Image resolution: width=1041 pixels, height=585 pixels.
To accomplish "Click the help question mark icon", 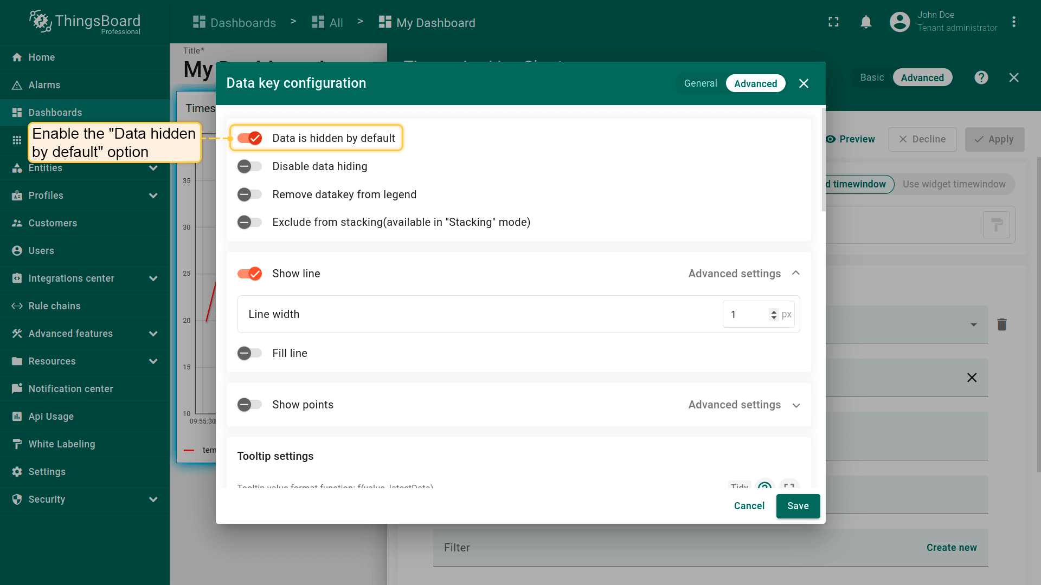I will [981, 77].
